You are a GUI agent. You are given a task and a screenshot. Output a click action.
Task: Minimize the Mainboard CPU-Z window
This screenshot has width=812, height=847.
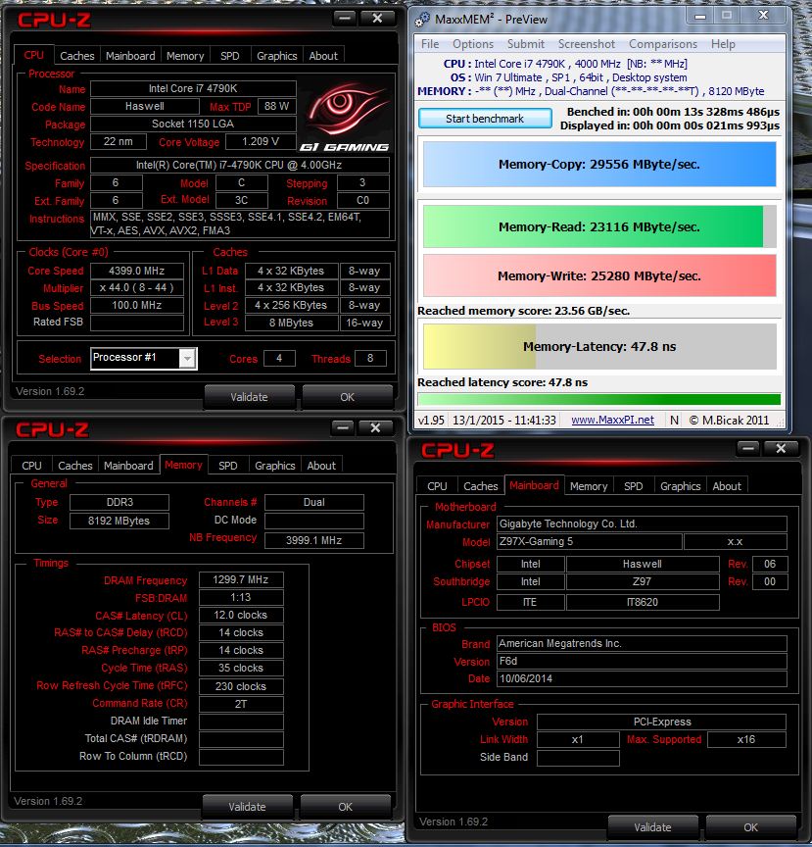pos(747,448)
